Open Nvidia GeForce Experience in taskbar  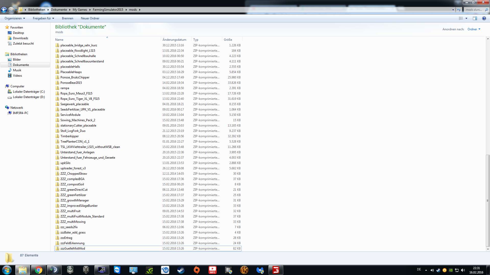(149, 270)
